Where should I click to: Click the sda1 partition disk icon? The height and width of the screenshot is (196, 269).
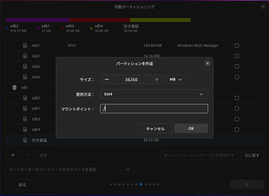(x=25, y=45)
